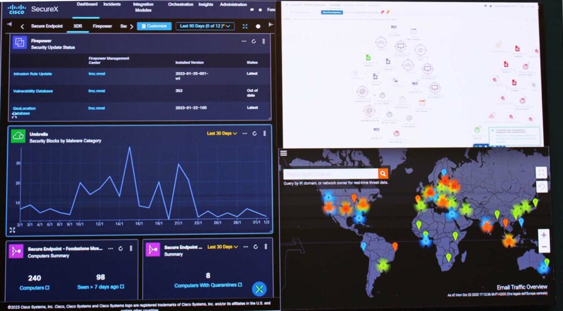
Task: Open the Last 90 Days timeframe dropdown
Action: (205, 26)
